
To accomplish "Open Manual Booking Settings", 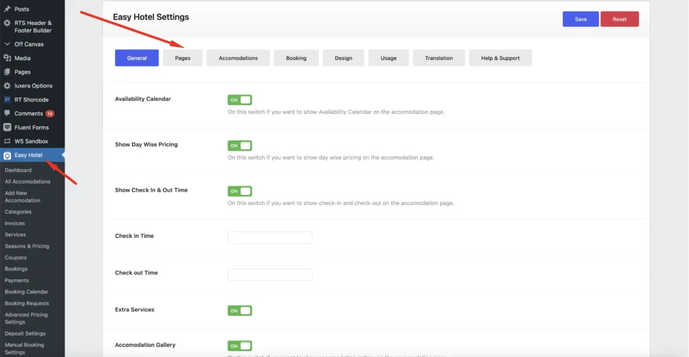I will pyautogui.click(x=24, y=349).
